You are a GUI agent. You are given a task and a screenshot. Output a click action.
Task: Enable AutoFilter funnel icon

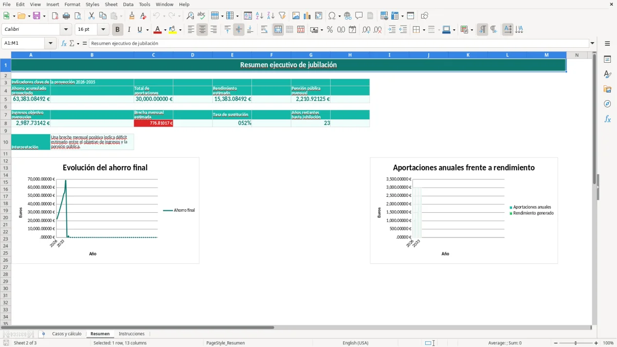[x=282, y=16]
